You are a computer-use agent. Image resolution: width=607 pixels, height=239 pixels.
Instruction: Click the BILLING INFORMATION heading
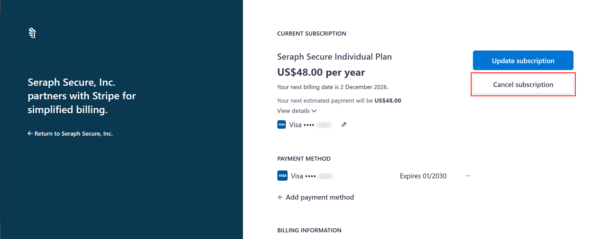point(309,230)
